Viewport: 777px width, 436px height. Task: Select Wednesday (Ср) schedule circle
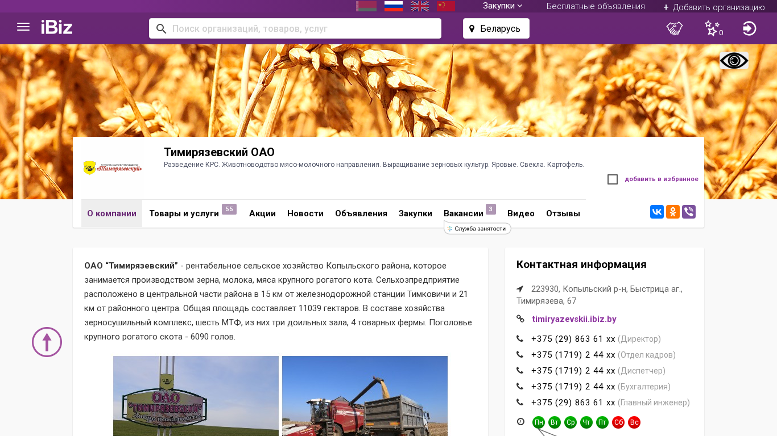point(571,422)
